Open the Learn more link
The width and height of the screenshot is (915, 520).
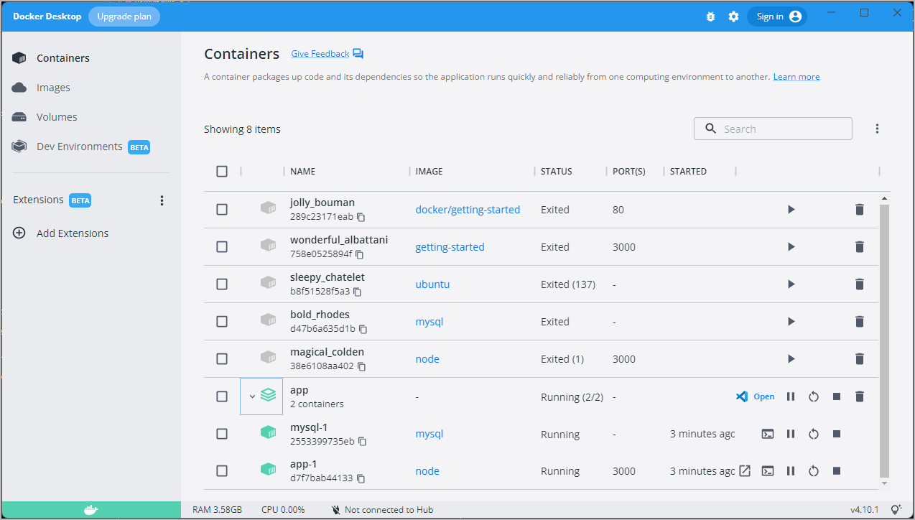tap(796, 77)
